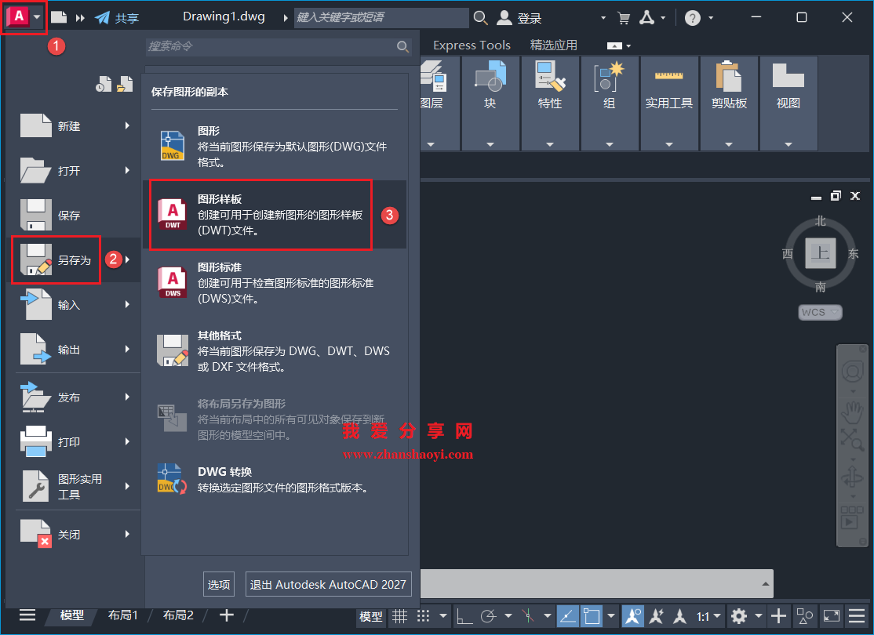Click the Share (共享) button
This screenshot has height=635, width=874.
point(117,18)
